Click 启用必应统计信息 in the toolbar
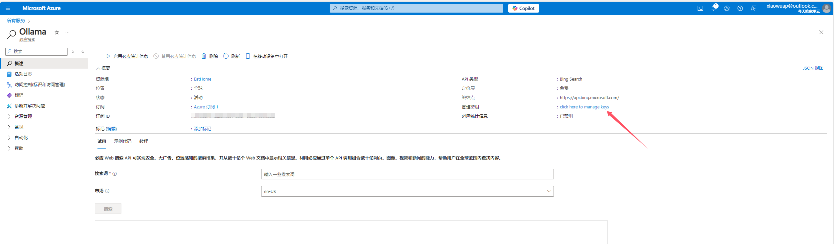The image size is (834, 244). coord(127,56)
